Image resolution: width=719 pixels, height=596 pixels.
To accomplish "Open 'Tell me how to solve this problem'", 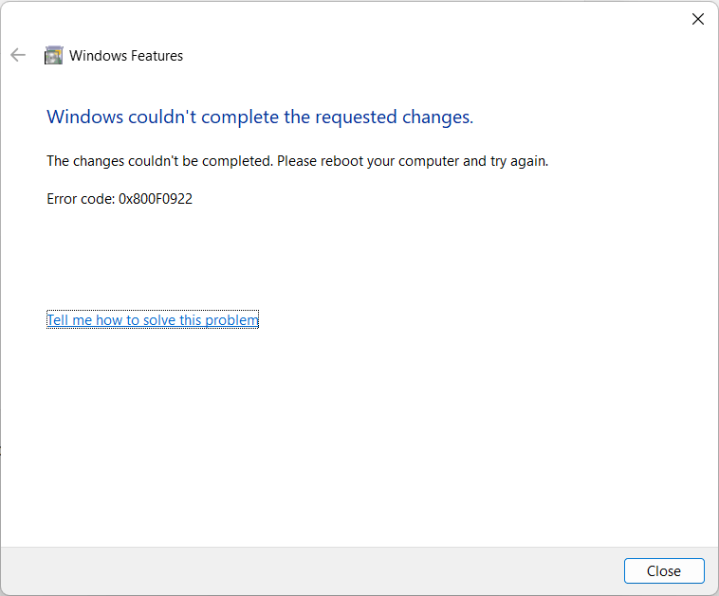I will (x=152, y=320).
